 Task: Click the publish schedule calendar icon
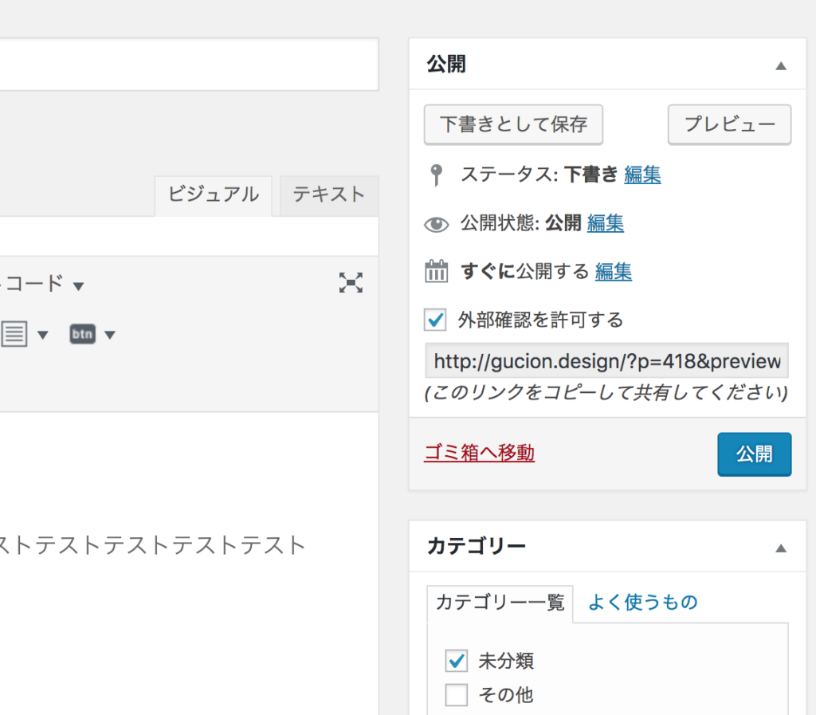[436, 272]
